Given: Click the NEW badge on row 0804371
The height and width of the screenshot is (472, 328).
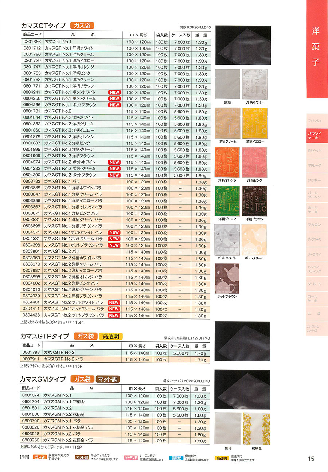Looking at the screenshot, I should [x=114, y=233].
